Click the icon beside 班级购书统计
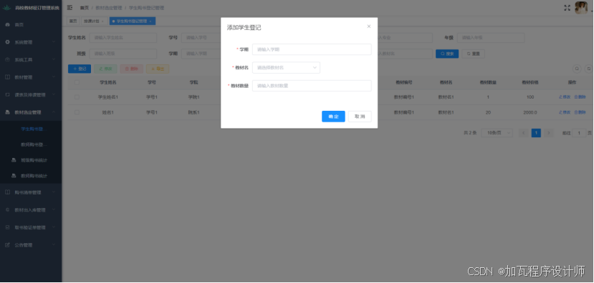Screen dimensions: 594x283 (14, 160)
